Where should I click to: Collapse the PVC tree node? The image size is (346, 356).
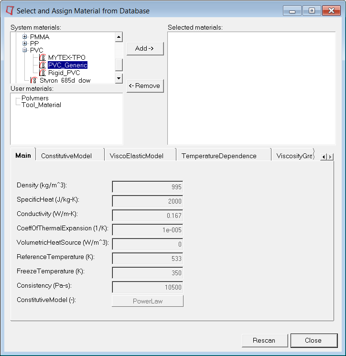(25, 50)
